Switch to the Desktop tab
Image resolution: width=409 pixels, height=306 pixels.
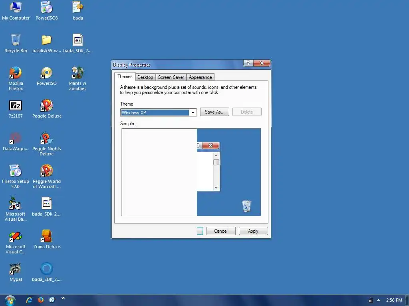point(145,77)
